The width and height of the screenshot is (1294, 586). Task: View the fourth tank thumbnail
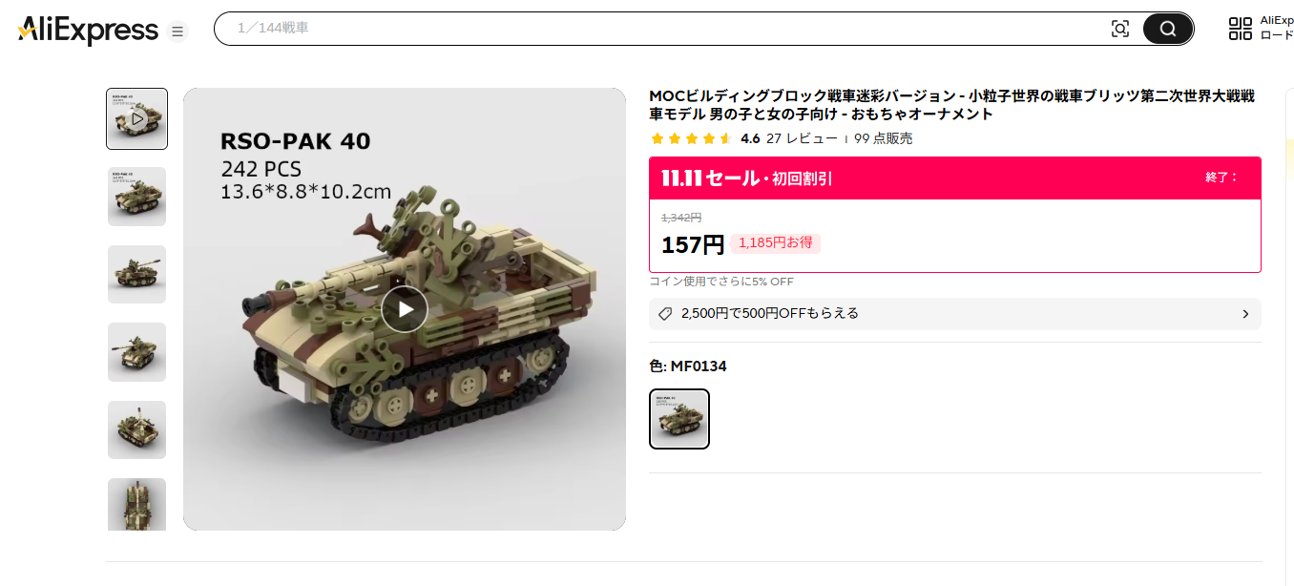pyautogui.click(x=136, y=352)
